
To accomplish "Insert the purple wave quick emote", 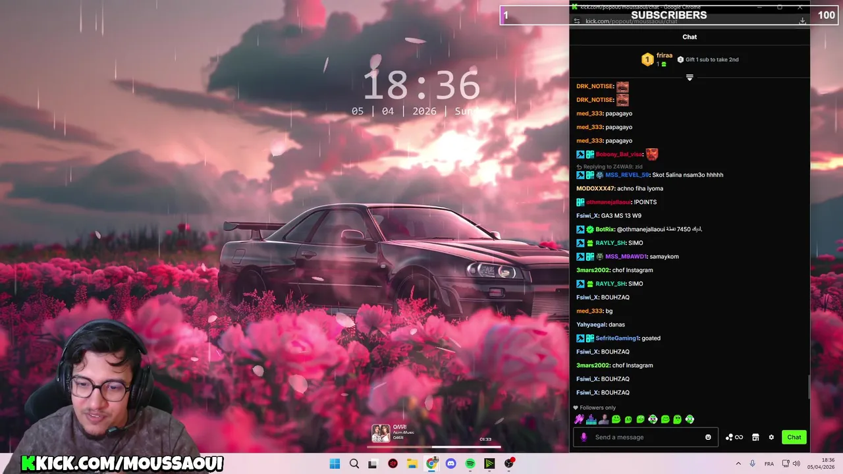I will (579, 419).
